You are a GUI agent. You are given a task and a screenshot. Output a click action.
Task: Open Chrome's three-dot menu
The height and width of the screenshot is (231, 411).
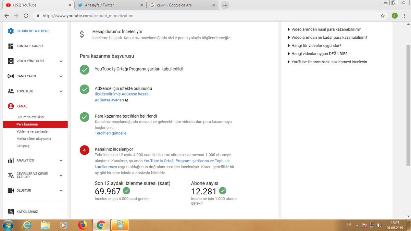405,16
